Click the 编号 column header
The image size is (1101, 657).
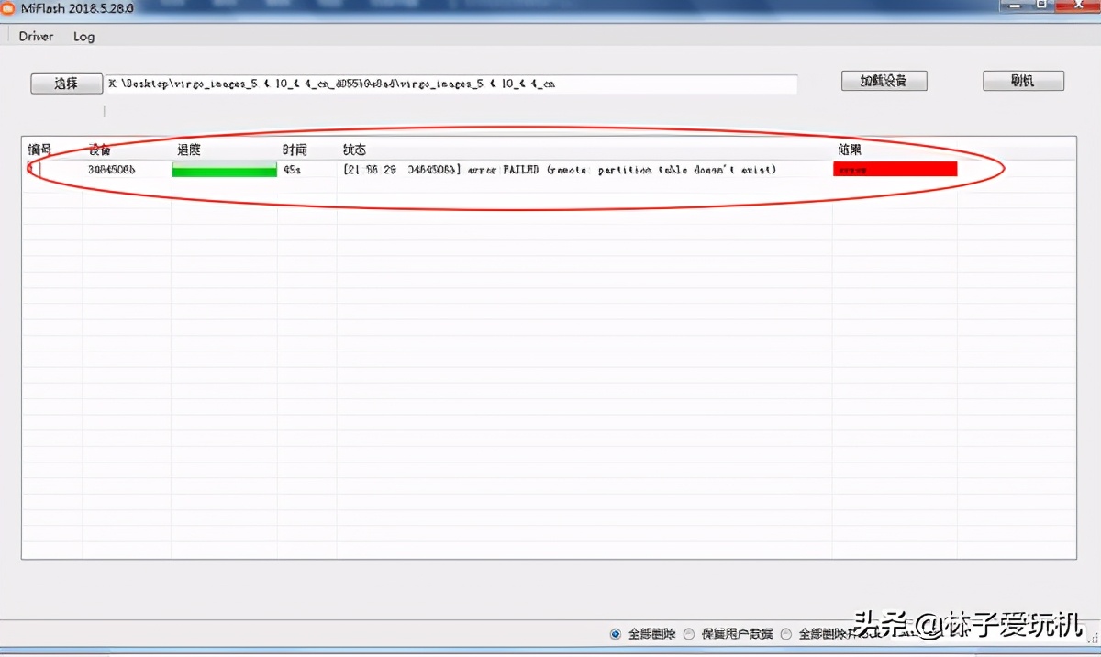40,150
